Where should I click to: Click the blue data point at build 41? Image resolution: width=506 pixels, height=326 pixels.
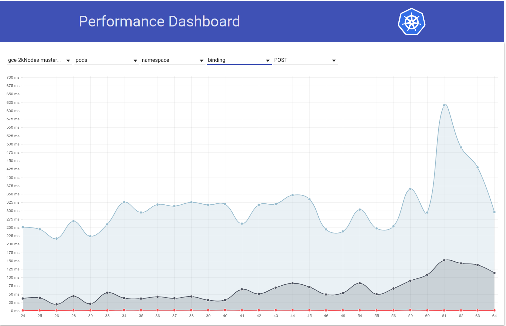242,224
